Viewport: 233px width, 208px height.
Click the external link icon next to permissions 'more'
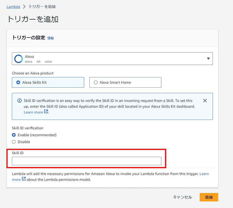(24, 179)
